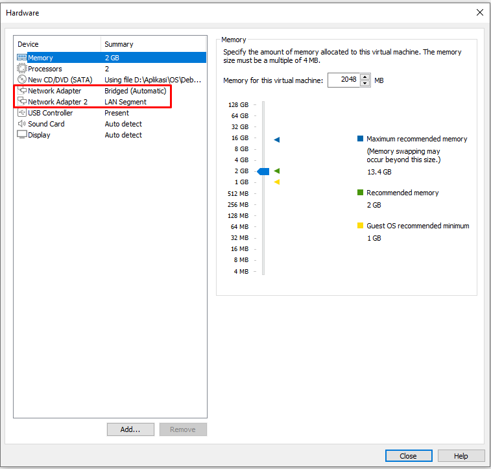Click the Processors chip icon
491x469 pixels.
point(21,69)
